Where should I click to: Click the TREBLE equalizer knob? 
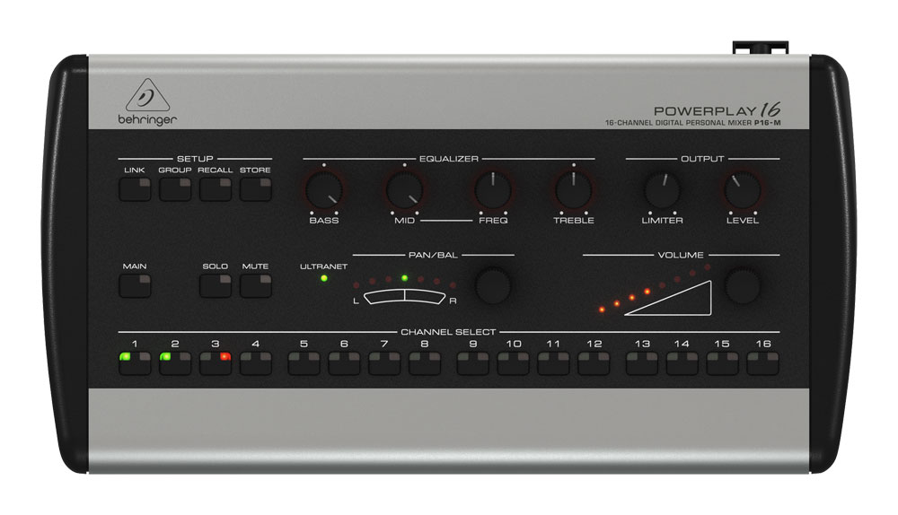573,190
